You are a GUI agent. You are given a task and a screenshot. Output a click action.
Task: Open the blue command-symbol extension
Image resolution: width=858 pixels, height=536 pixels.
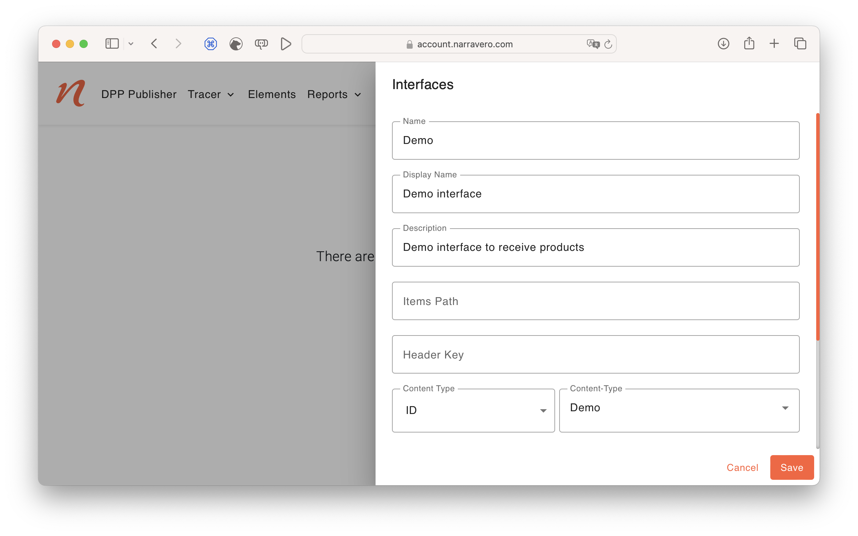pyautogui.click(x=210, y=44)
